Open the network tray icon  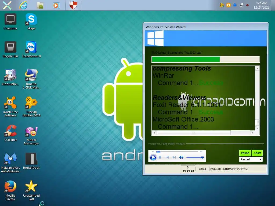pos(241,5)
